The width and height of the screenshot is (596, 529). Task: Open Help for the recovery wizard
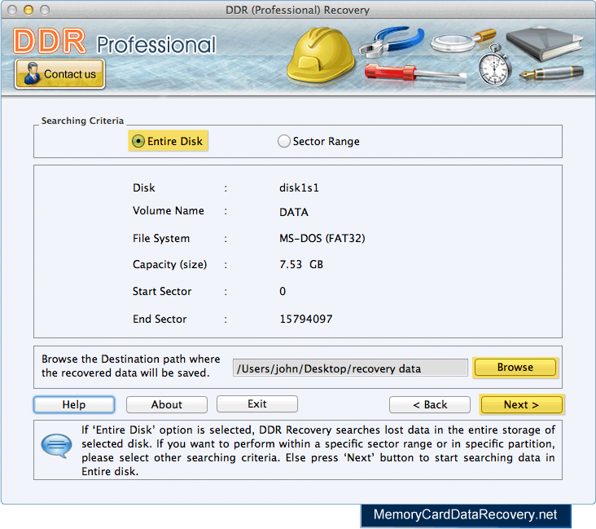pyautogui.click(x=74, y=404)
